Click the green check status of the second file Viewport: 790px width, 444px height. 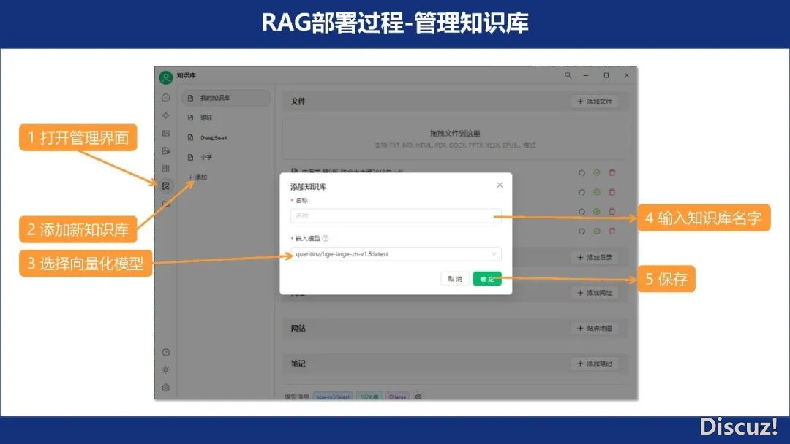tap(597, 192)
